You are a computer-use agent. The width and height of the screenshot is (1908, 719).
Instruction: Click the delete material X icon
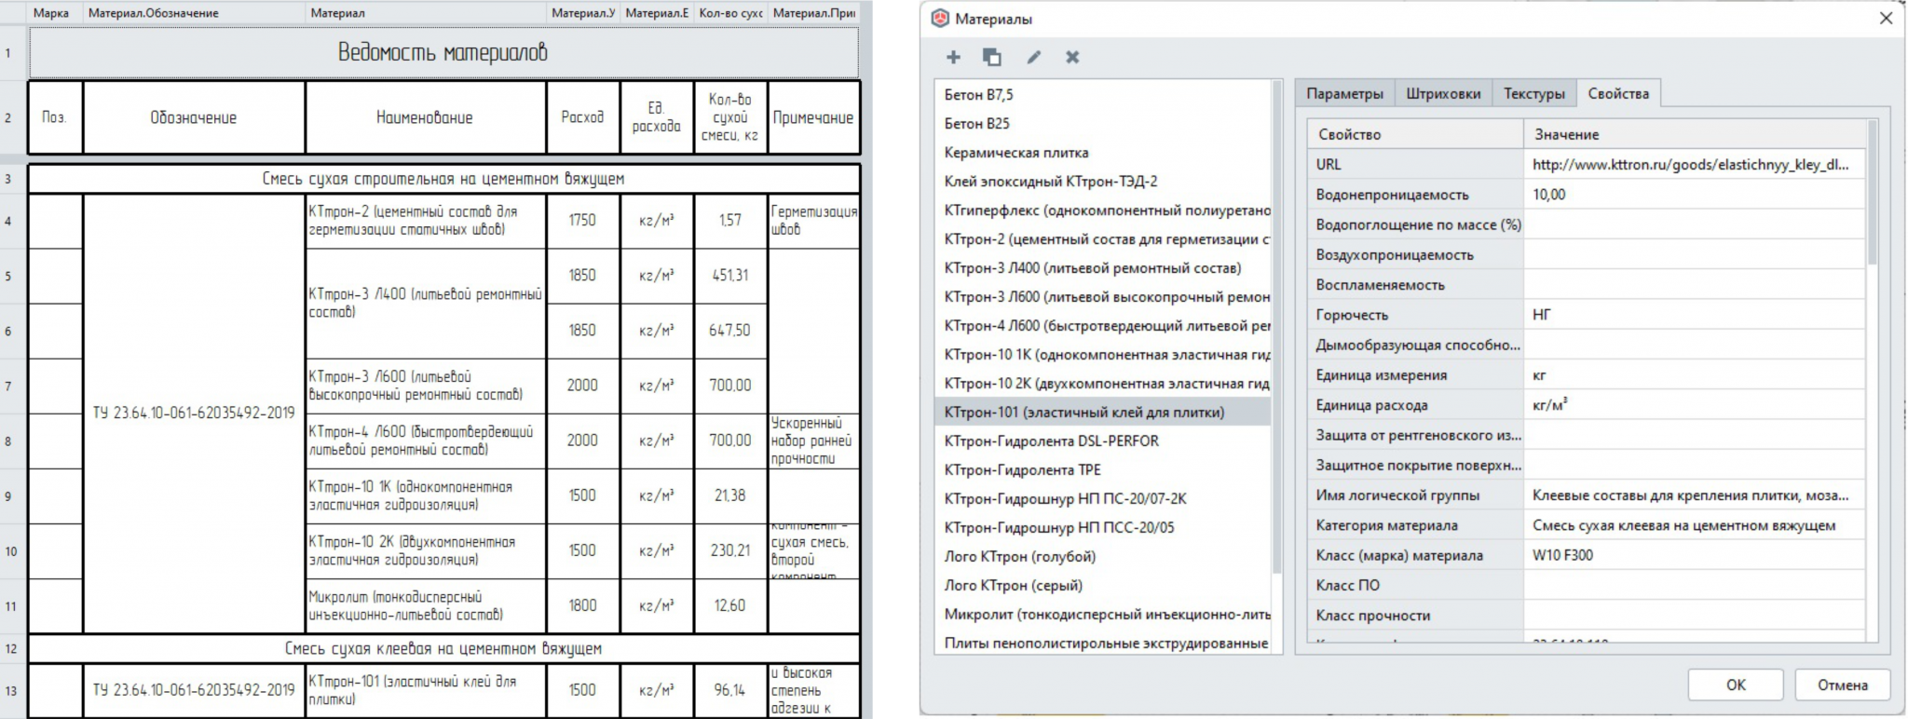tap(1072, 57)
